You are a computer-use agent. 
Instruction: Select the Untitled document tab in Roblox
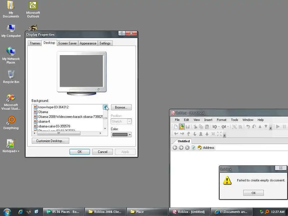(184, 141)
